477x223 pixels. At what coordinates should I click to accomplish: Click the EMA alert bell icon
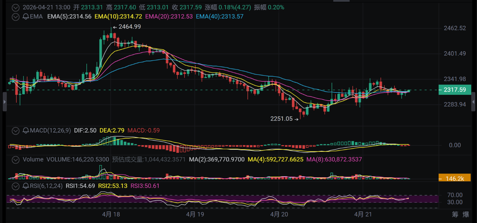(25, 16)
